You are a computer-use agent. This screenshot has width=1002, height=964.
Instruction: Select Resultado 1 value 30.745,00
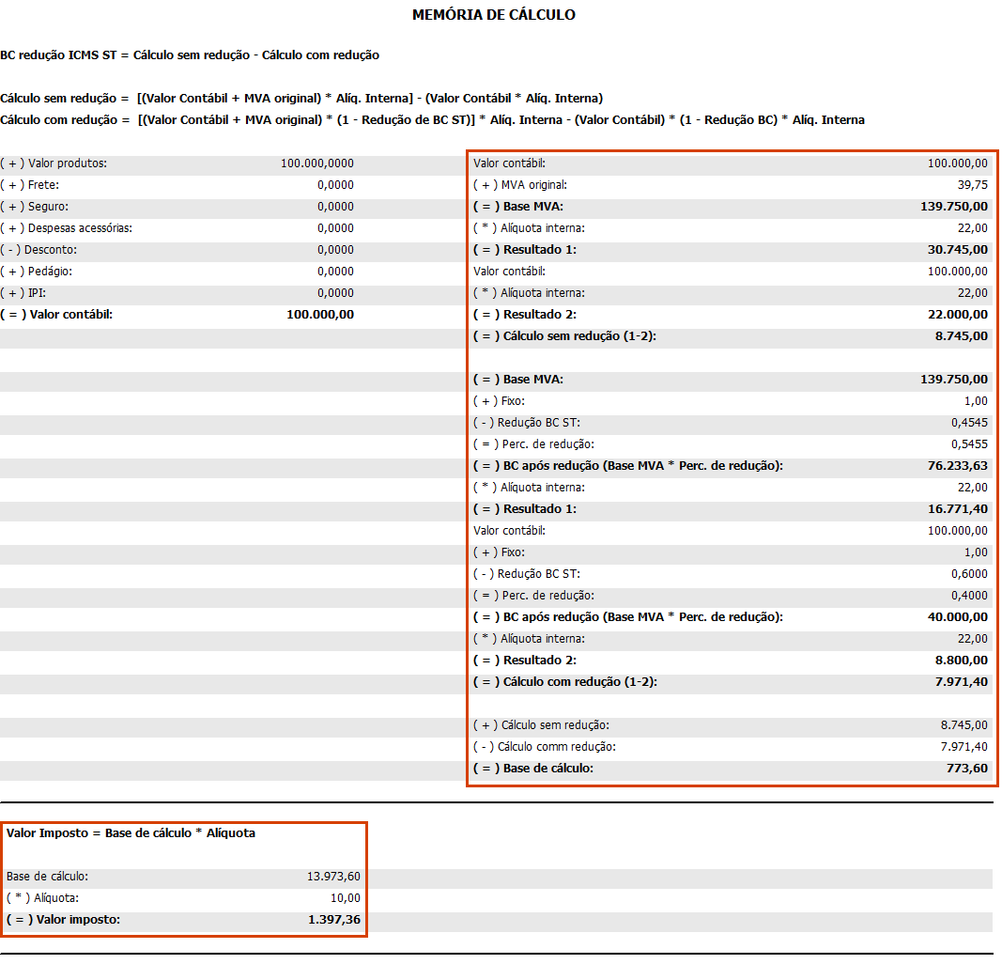pos(957,250)
